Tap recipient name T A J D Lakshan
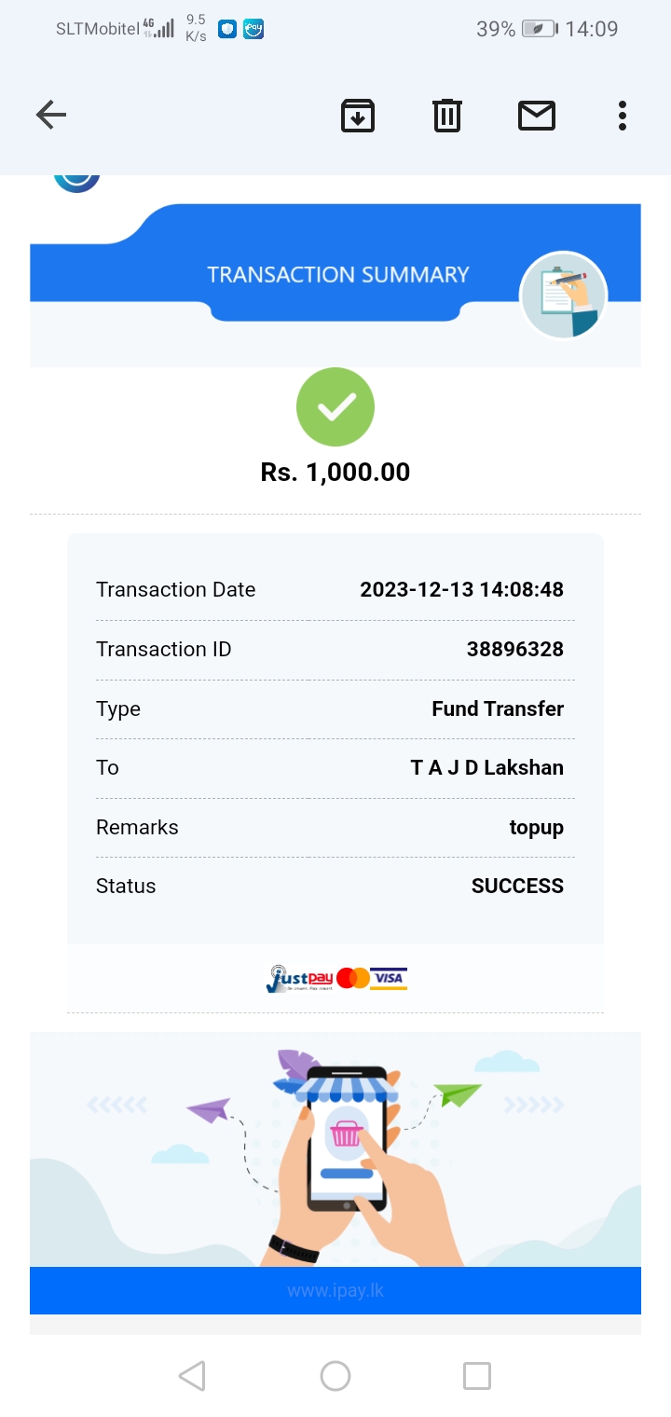This screenshot has height=1417, width=671. tap(486, 767)
